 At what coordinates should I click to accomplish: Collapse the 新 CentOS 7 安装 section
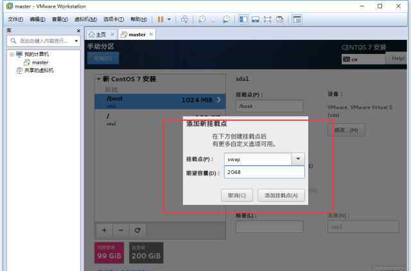click(98, 79)
